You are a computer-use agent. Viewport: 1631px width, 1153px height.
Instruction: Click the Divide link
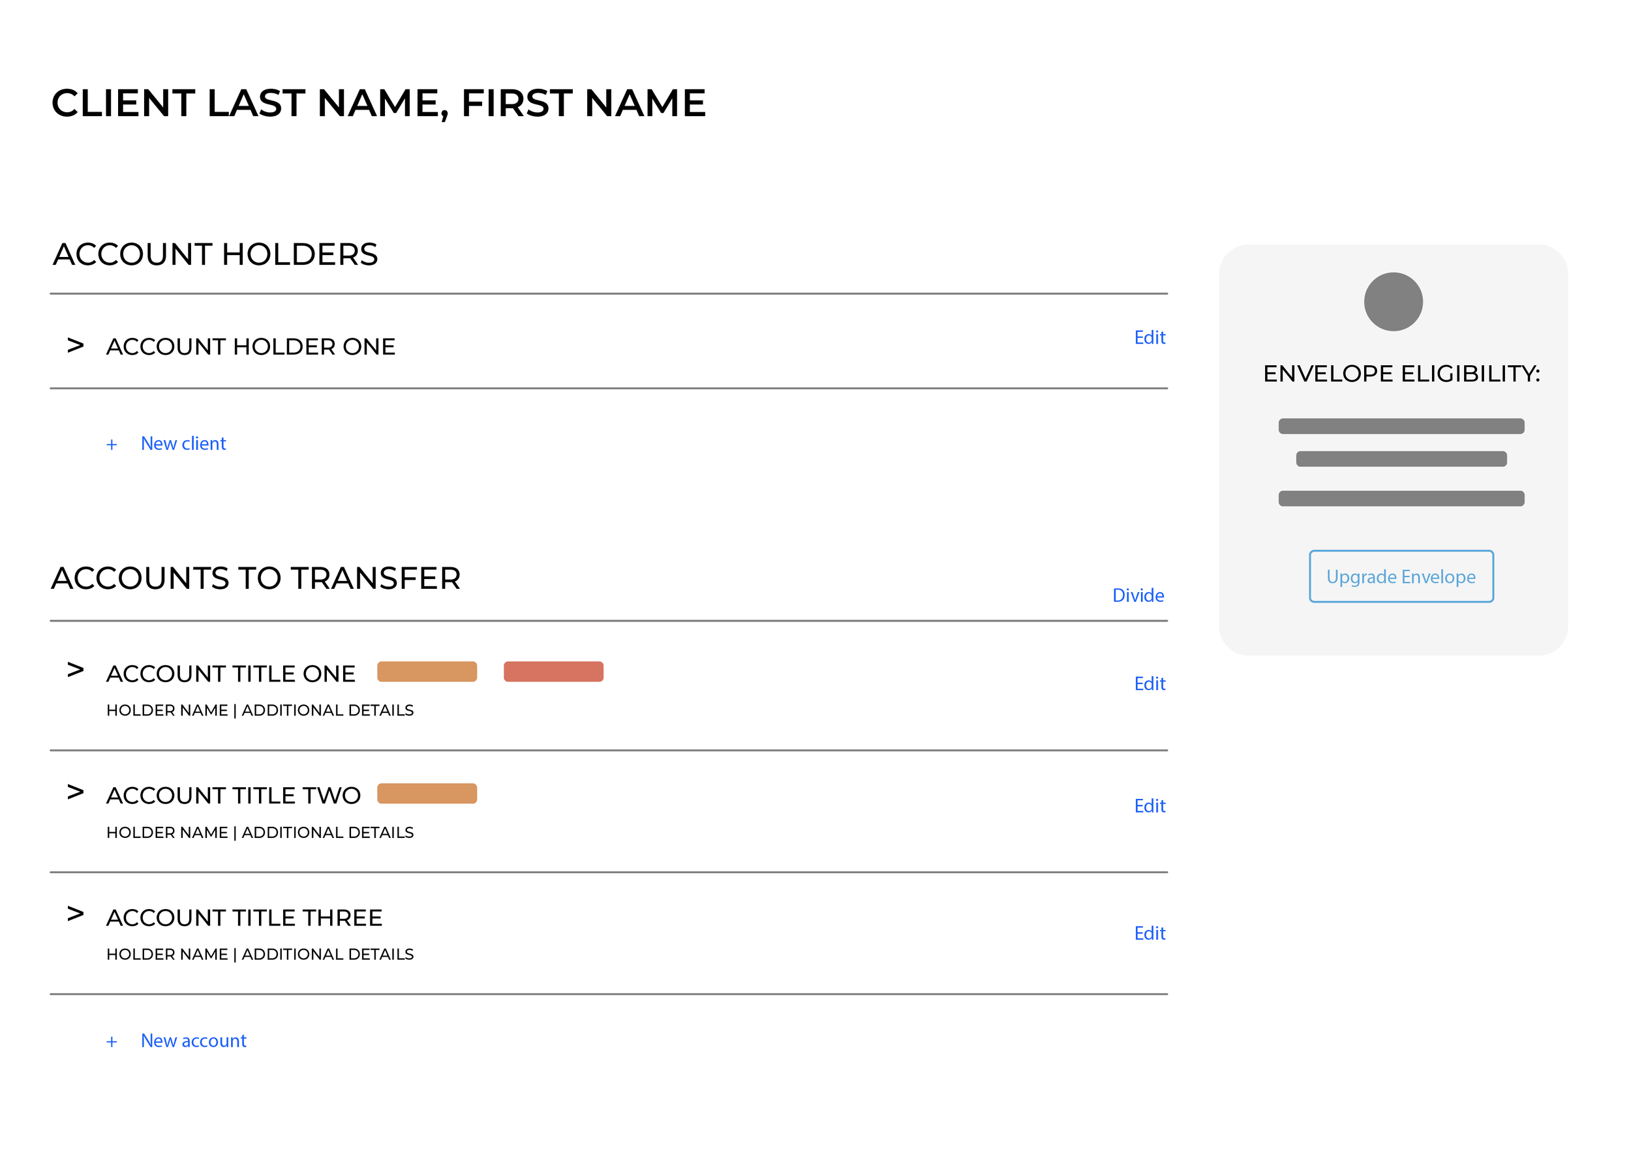click(1138, 595)
